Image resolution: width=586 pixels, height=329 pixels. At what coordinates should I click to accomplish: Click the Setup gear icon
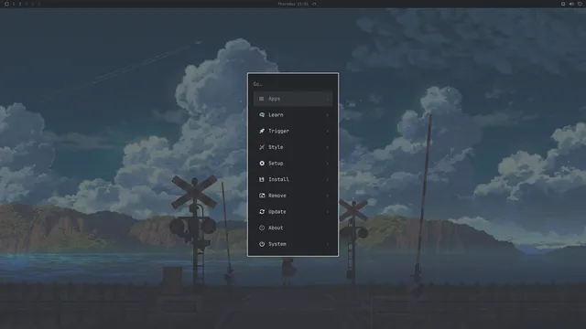coord(262,164)
